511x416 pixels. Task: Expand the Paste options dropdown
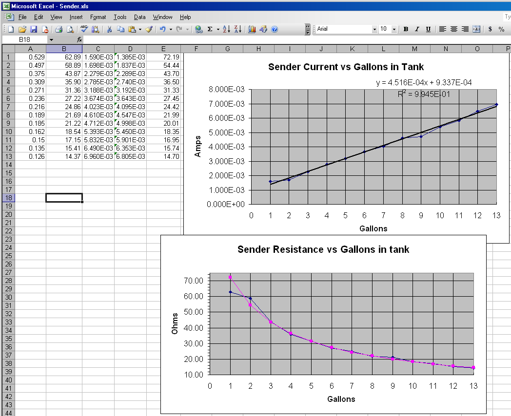pyautogui.click(x=140, y=29)
